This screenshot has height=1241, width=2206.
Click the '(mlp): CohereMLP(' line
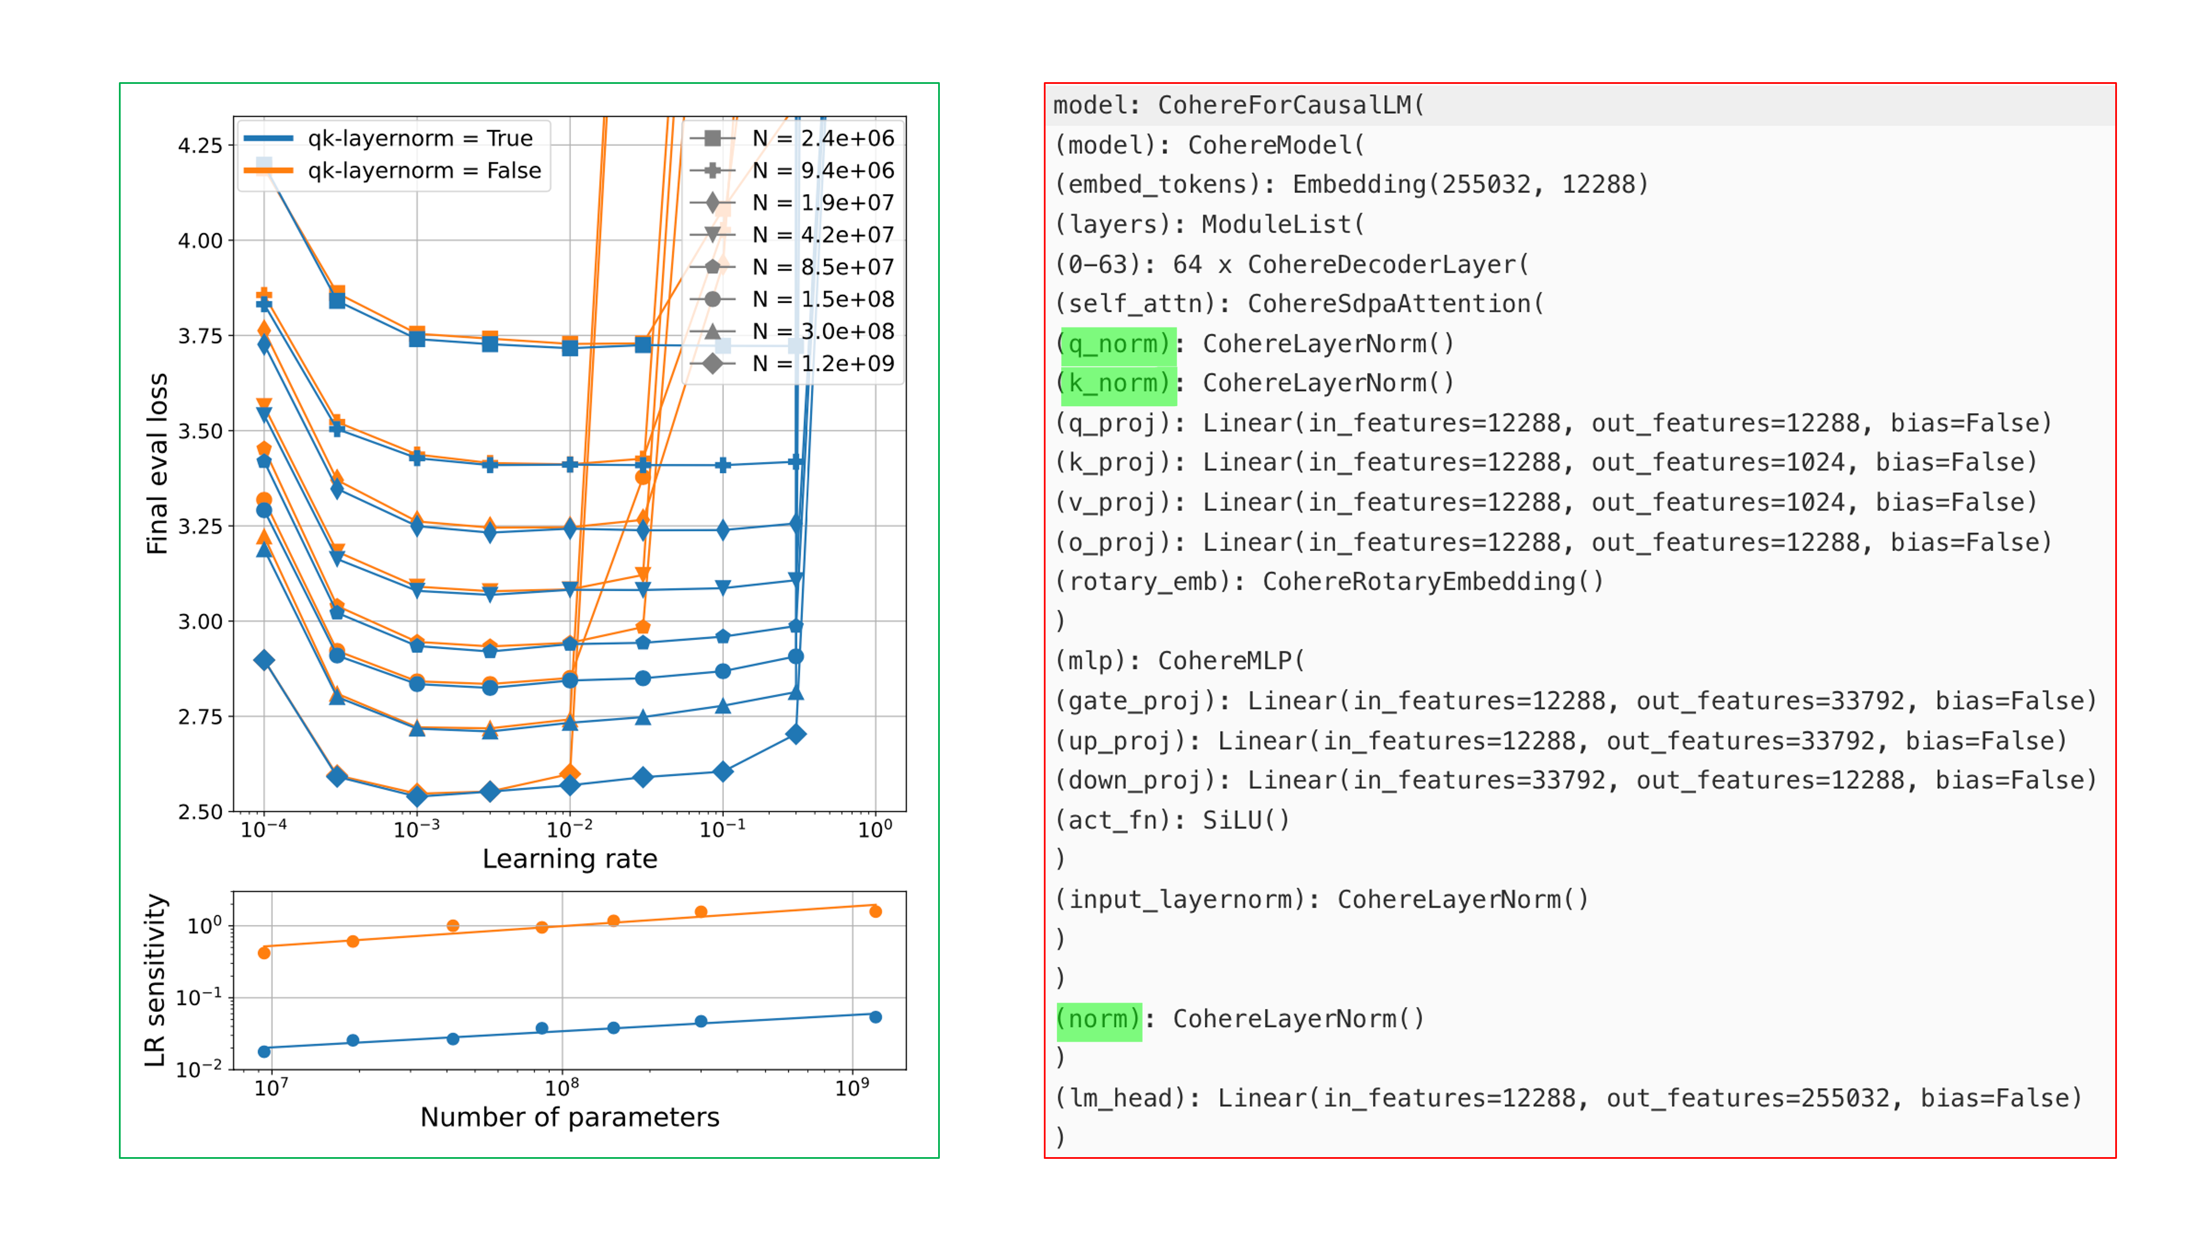click(1179, 661)
